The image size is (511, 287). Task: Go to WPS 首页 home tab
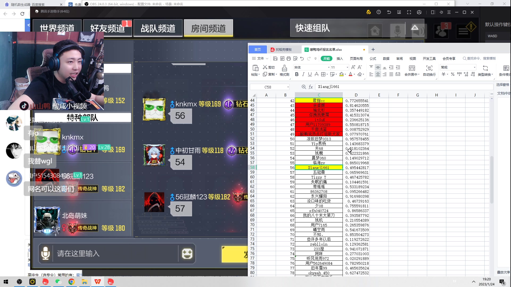[x=258, y=50]
